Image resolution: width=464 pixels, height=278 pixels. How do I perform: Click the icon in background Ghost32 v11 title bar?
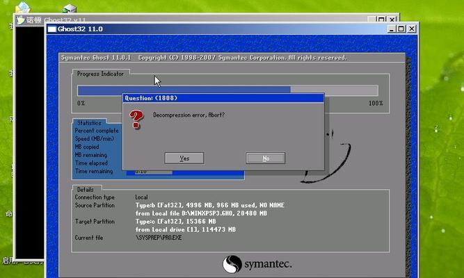click(20, 20)
